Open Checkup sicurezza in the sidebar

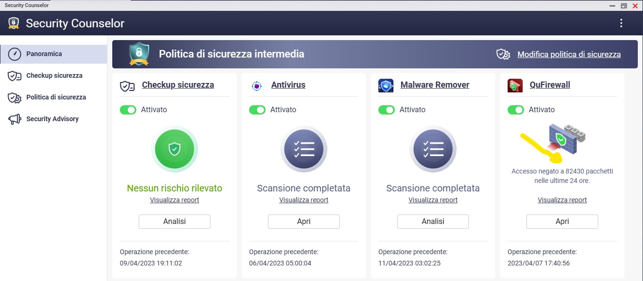pos(54,75)
